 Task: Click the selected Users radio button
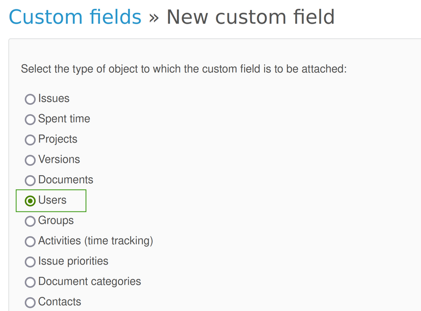(31, 200)
